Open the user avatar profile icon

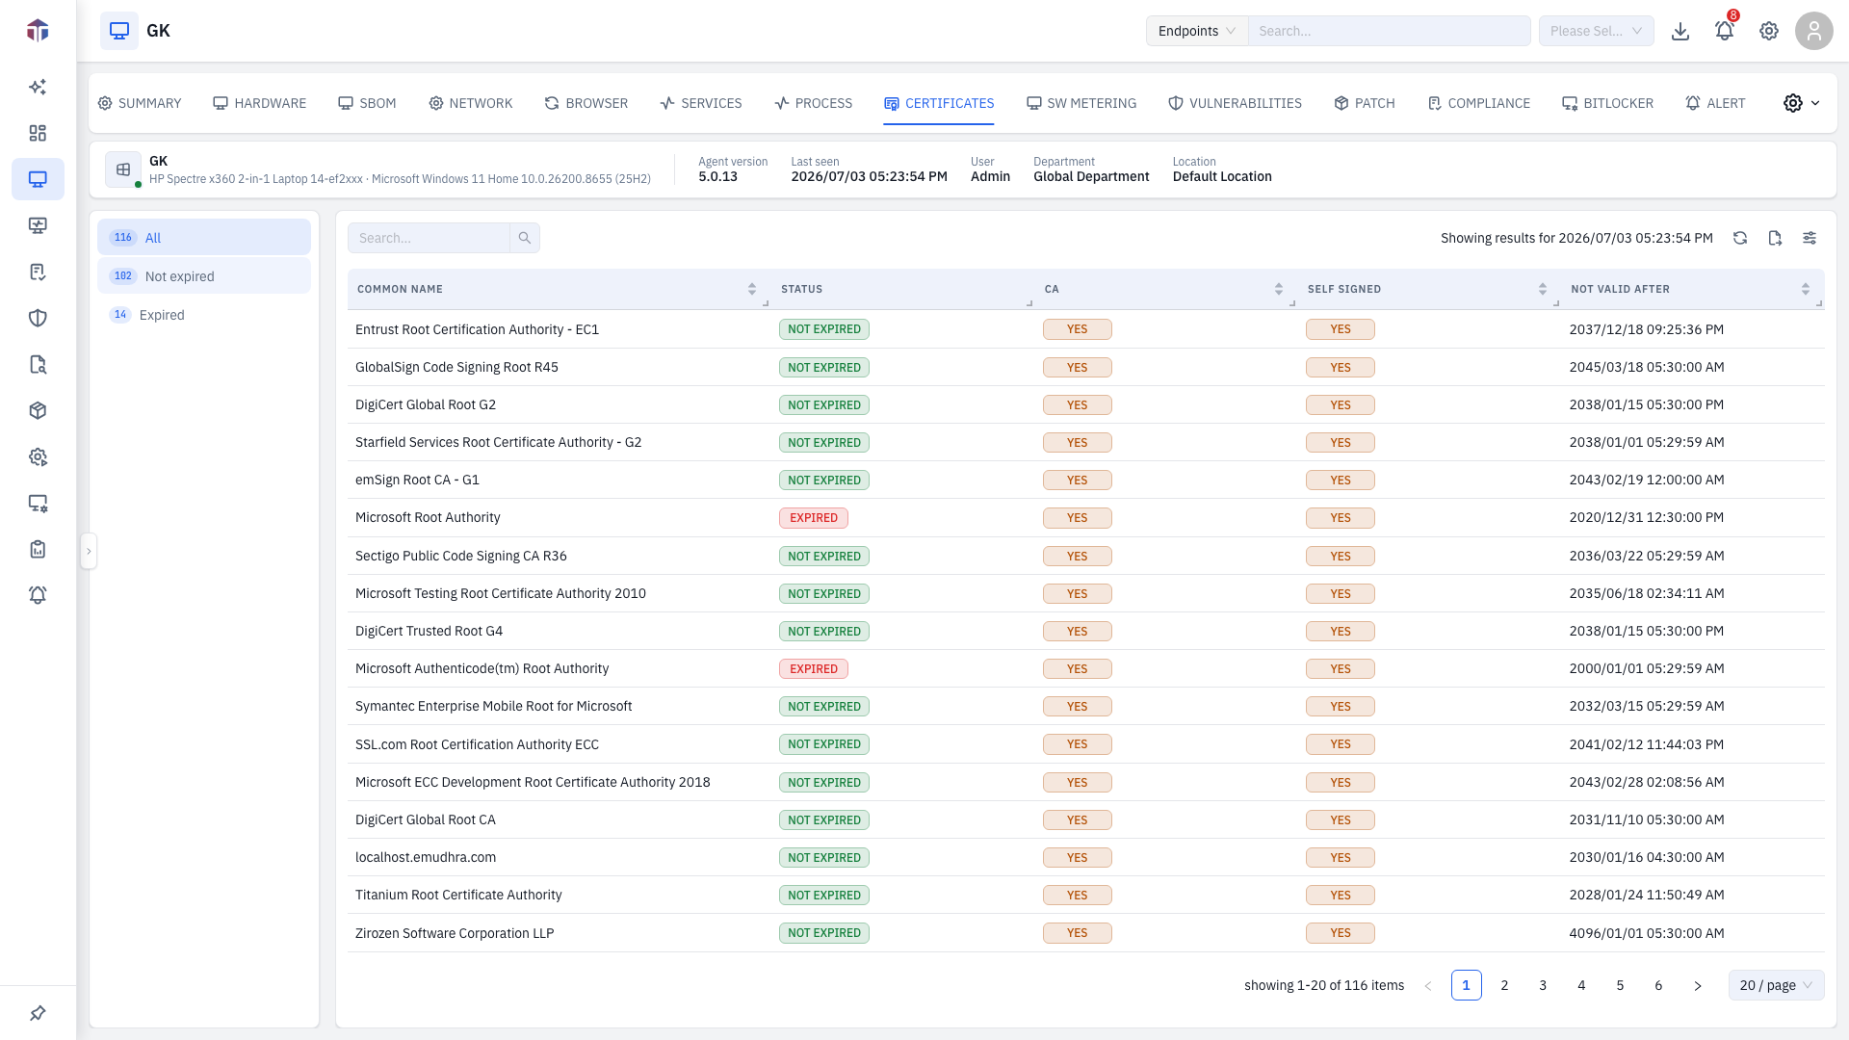[1813, 31]
